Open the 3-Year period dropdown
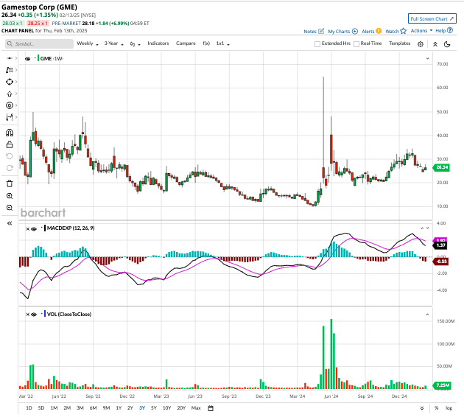The image size is (464, 417). (x=113, y=43)
